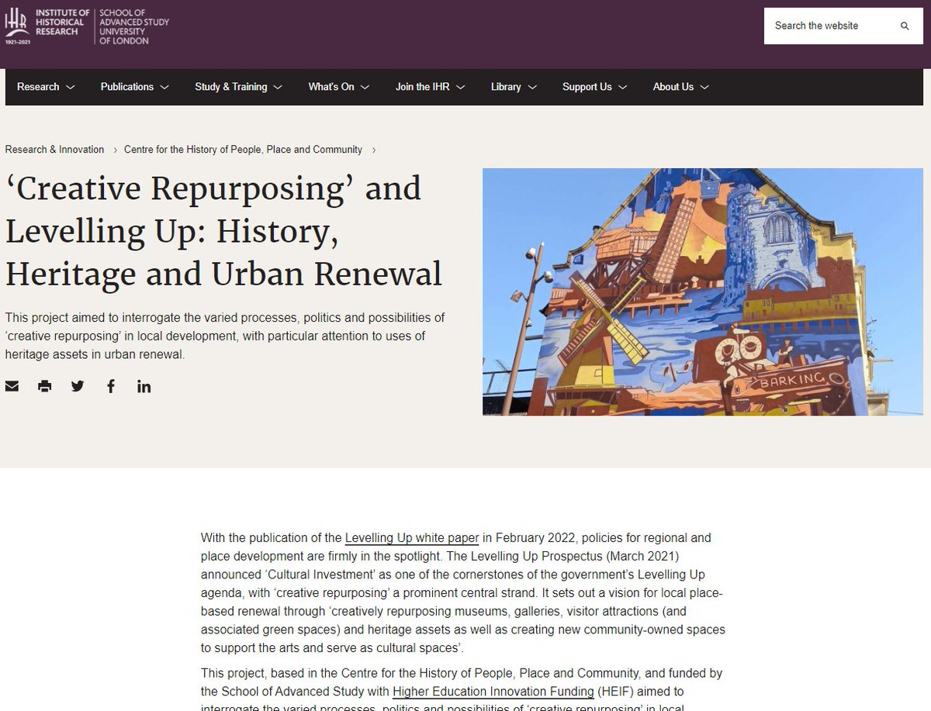Click the IHR logo in header
This screenshot has height=711, width=931.
point(46,26)
